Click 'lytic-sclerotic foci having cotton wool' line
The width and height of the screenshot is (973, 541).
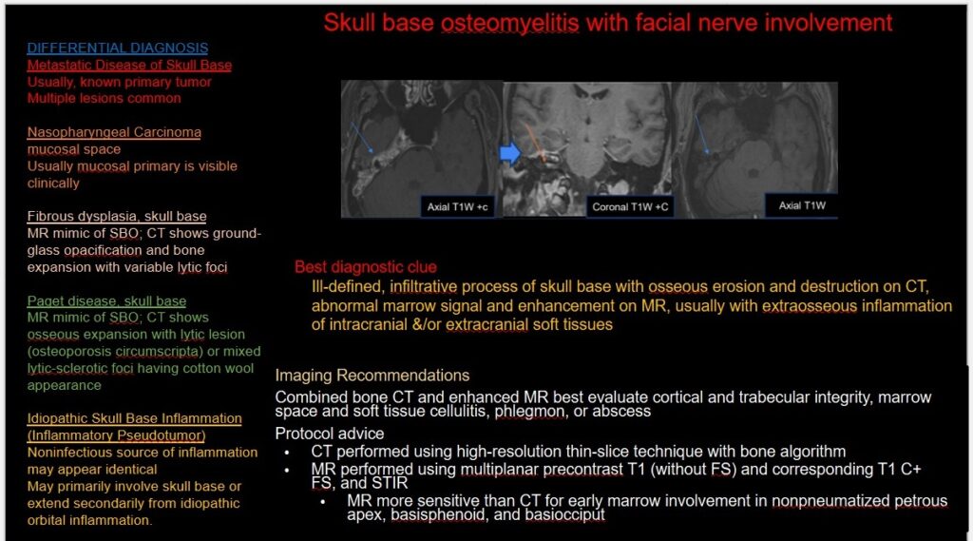tap(141, 368)
